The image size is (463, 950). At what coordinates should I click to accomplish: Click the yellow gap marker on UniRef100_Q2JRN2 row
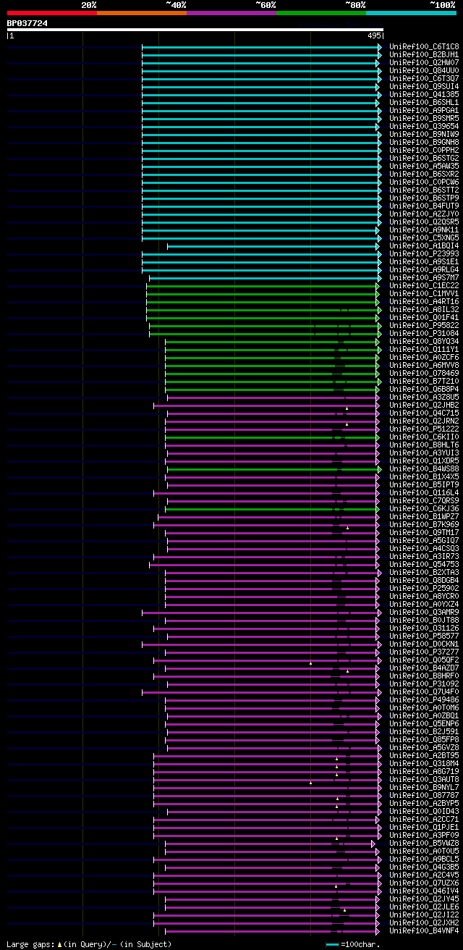tap(347, 425)
